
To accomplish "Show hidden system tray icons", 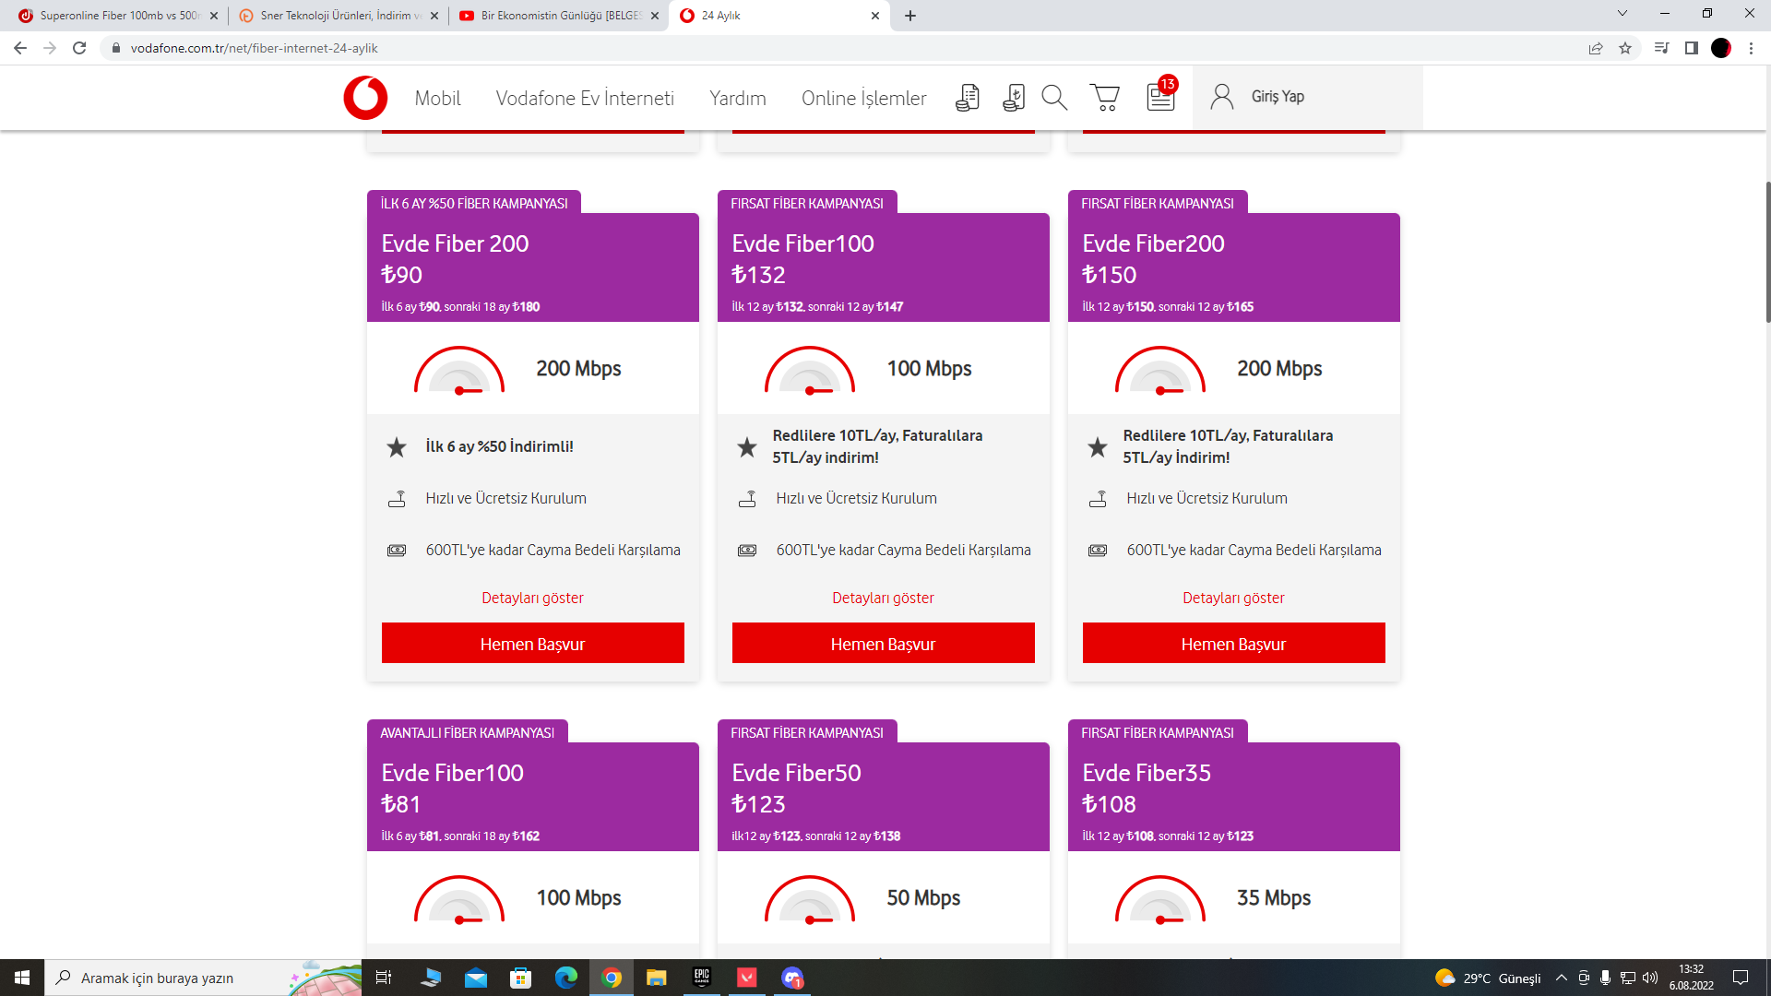I will pyautogui.click(x=1562, y=978).
